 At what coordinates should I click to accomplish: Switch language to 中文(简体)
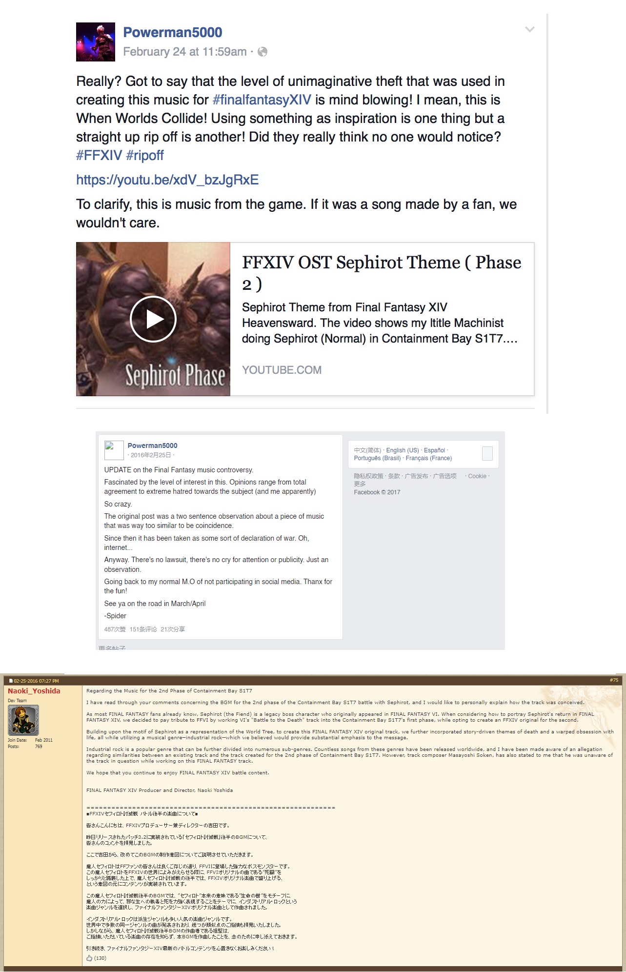[x=367, y=450]
